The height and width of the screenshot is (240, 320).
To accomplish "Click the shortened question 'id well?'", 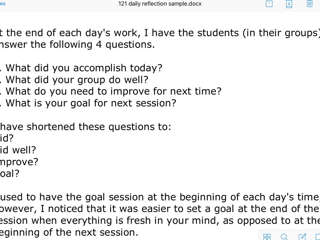I will [x=18, y=150].
